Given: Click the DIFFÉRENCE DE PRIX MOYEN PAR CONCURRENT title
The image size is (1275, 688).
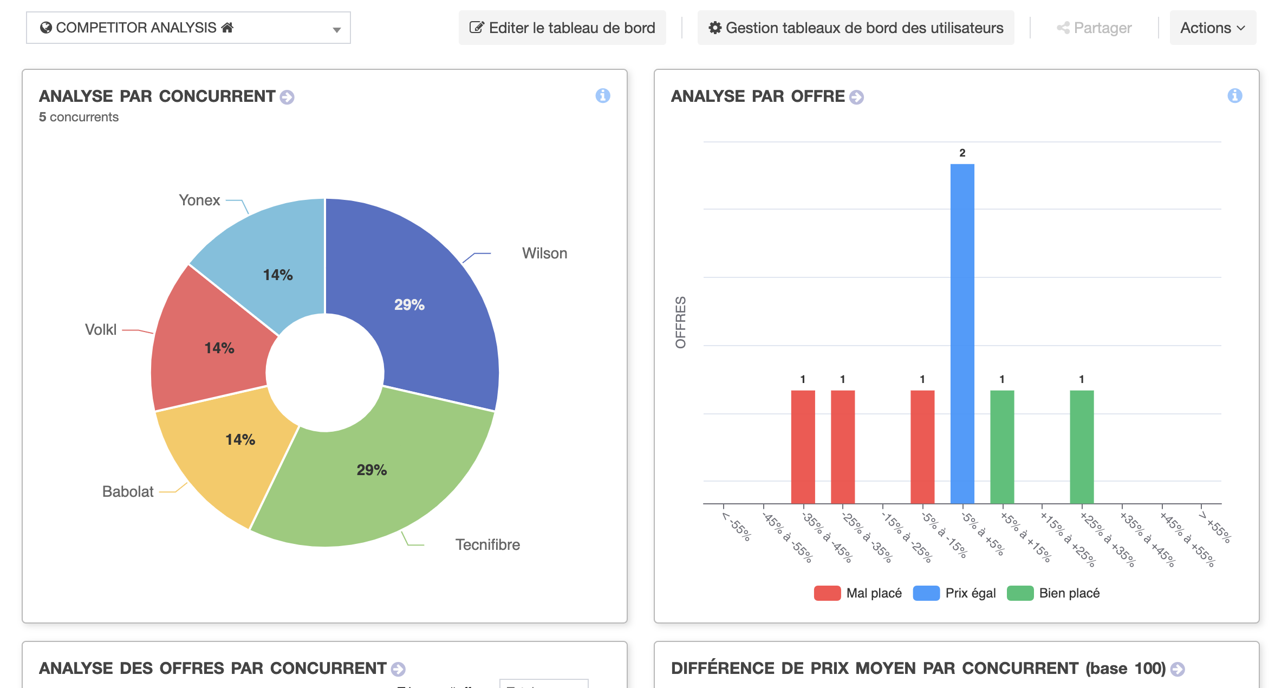Looking at the screenshot, I should point(919,668).
